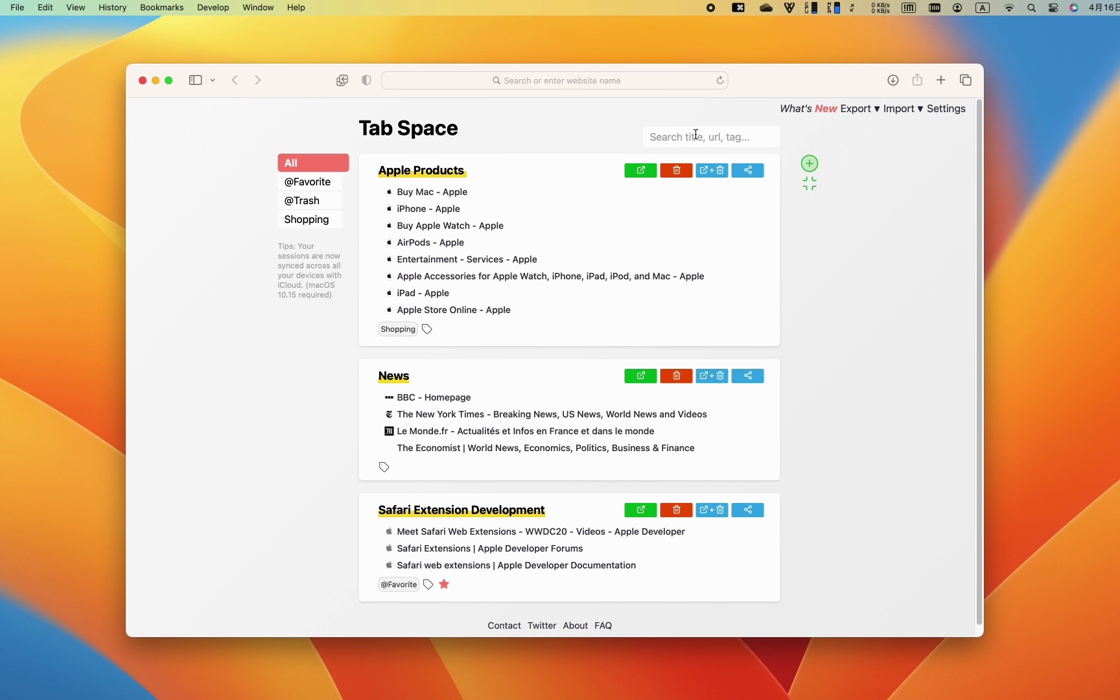Delete the News session
Image resolution: width=1120 pixels, height=700 pixels.
[x=676, y=376]
